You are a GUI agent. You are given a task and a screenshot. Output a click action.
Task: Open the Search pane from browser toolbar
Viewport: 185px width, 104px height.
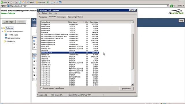pyautogui.click(x=30, y=2)
